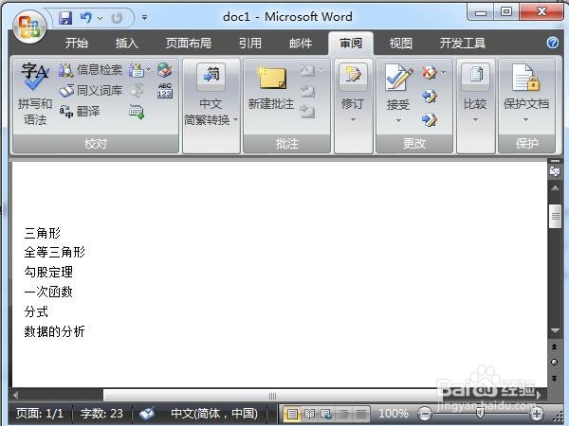Screen dimensions: 569x426
Task: Undo the last action
Action: 86,17
